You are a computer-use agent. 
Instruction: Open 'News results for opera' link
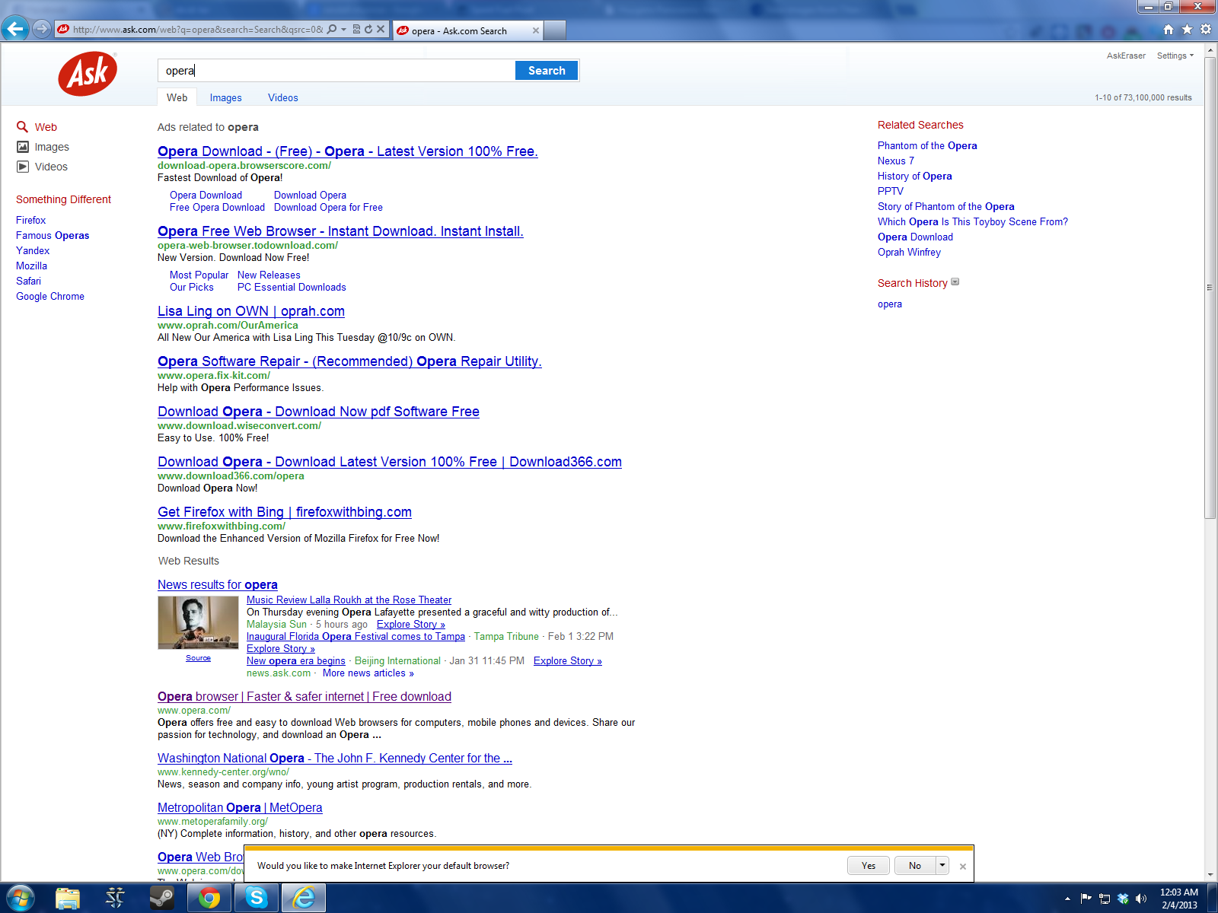point(218,584)
